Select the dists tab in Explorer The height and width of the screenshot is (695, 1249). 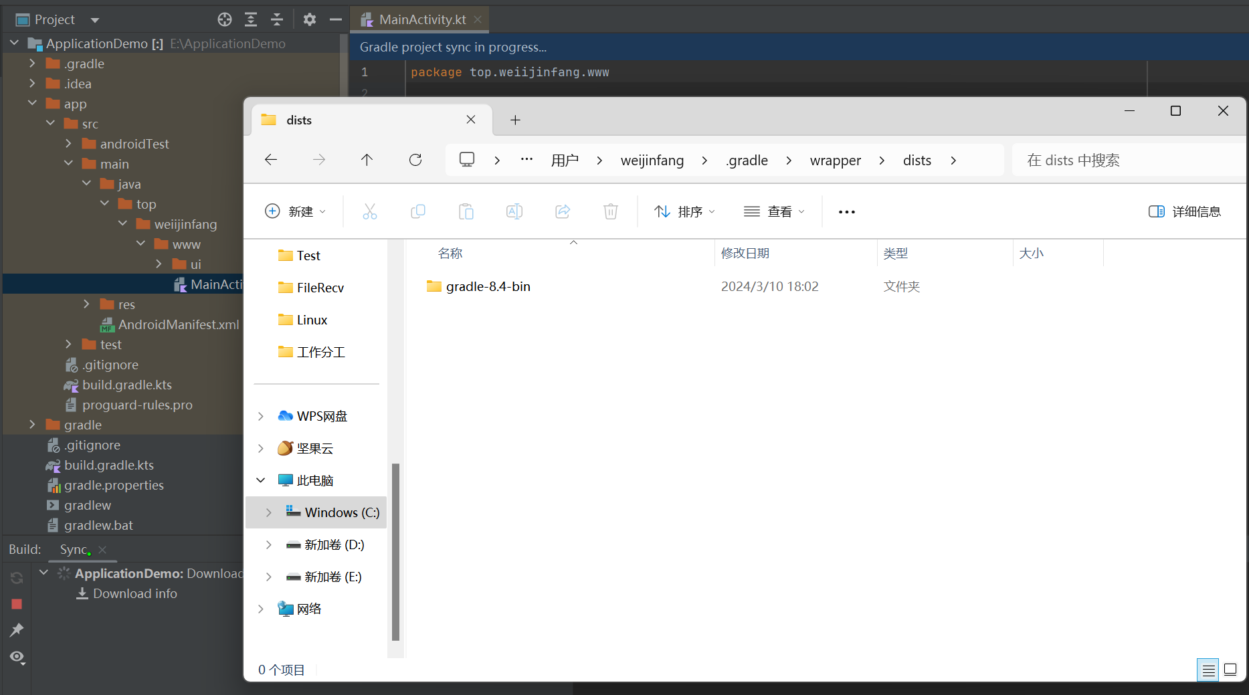coord(372,120)
